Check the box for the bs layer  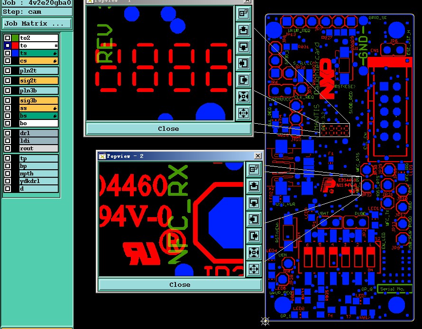tap(8, 116)
